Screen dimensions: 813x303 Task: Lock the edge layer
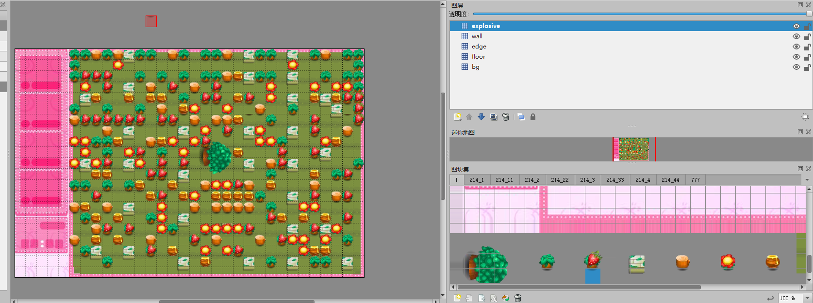point(807,47)
